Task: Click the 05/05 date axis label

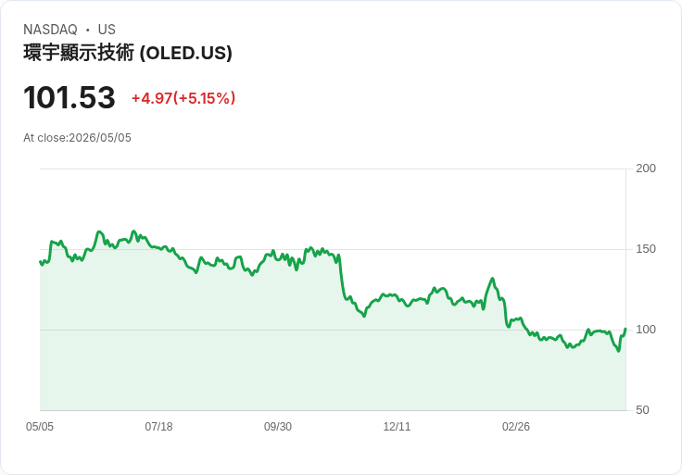Action: [x=40, y=427]
